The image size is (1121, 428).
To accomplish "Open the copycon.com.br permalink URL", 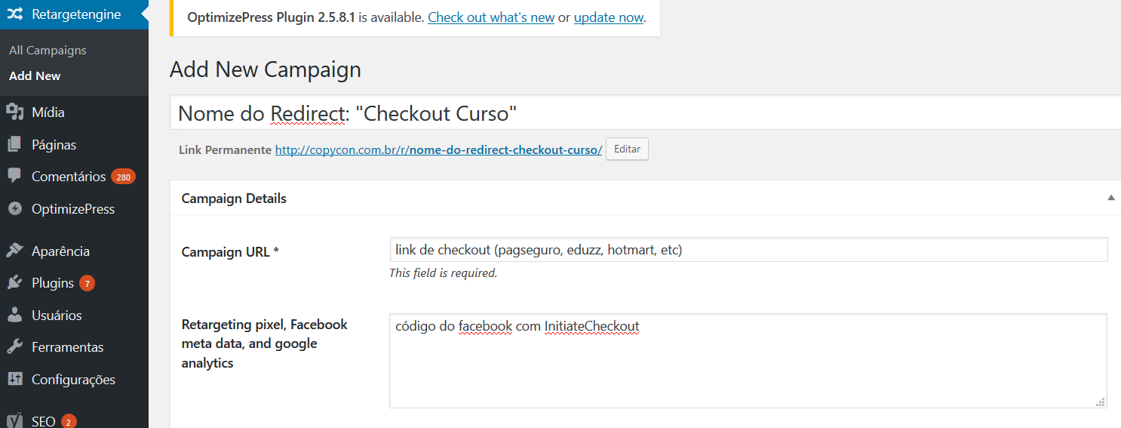I will 438,149.
